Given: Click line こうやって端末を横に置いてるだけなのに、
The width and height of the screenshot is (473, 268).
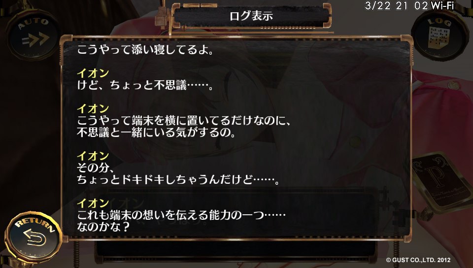Looking at the screenshot, I should point(184,121).
